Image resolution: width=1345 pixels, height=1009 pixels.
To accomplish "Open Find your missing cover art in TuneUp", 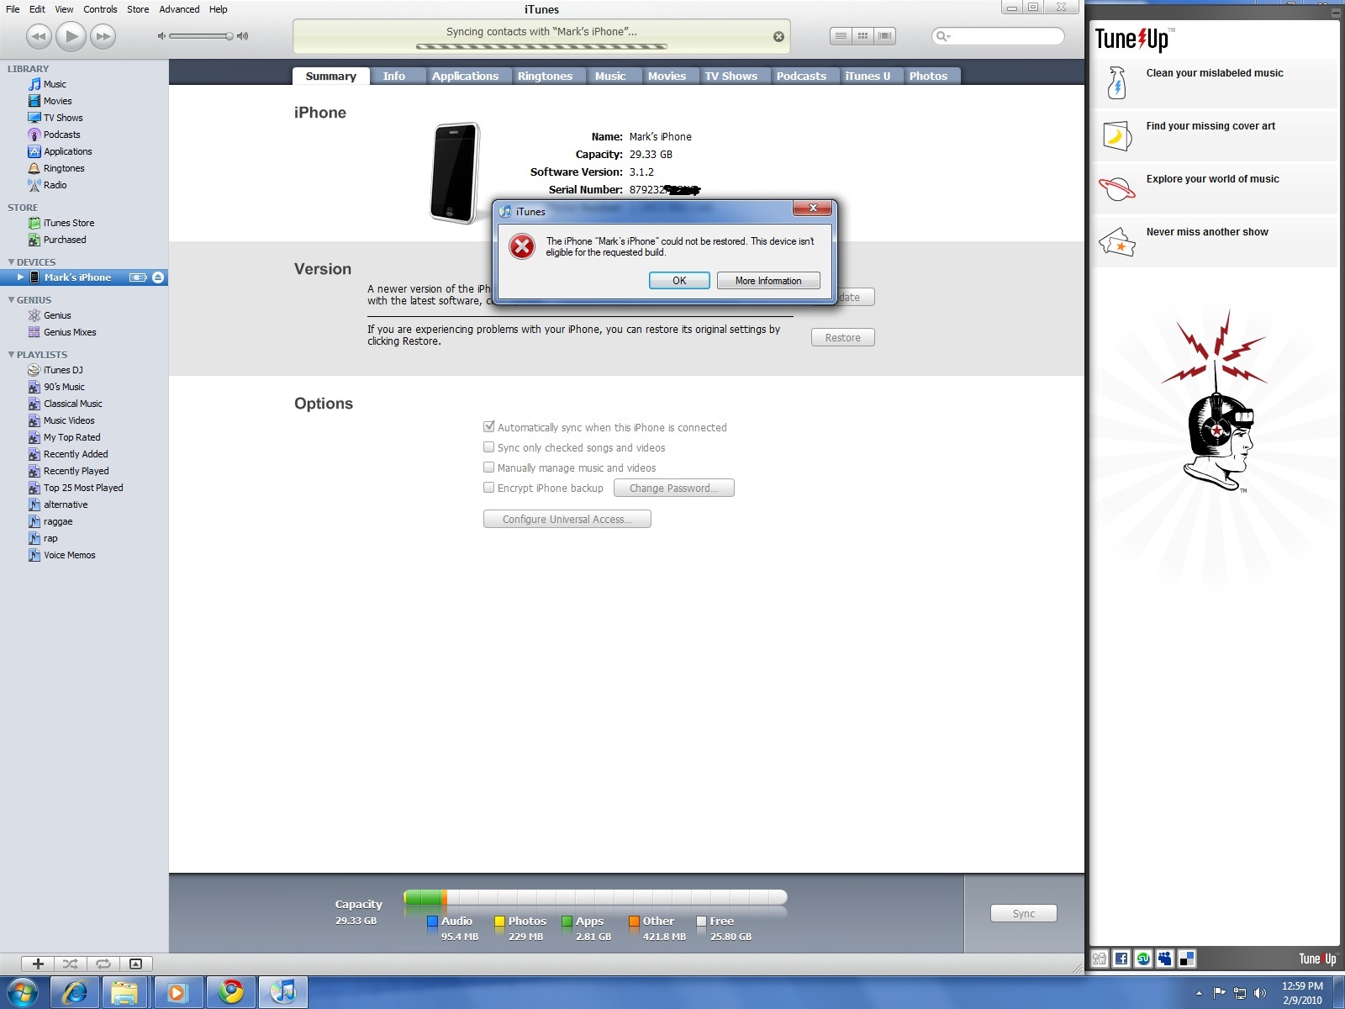I will click(1214, 135).
